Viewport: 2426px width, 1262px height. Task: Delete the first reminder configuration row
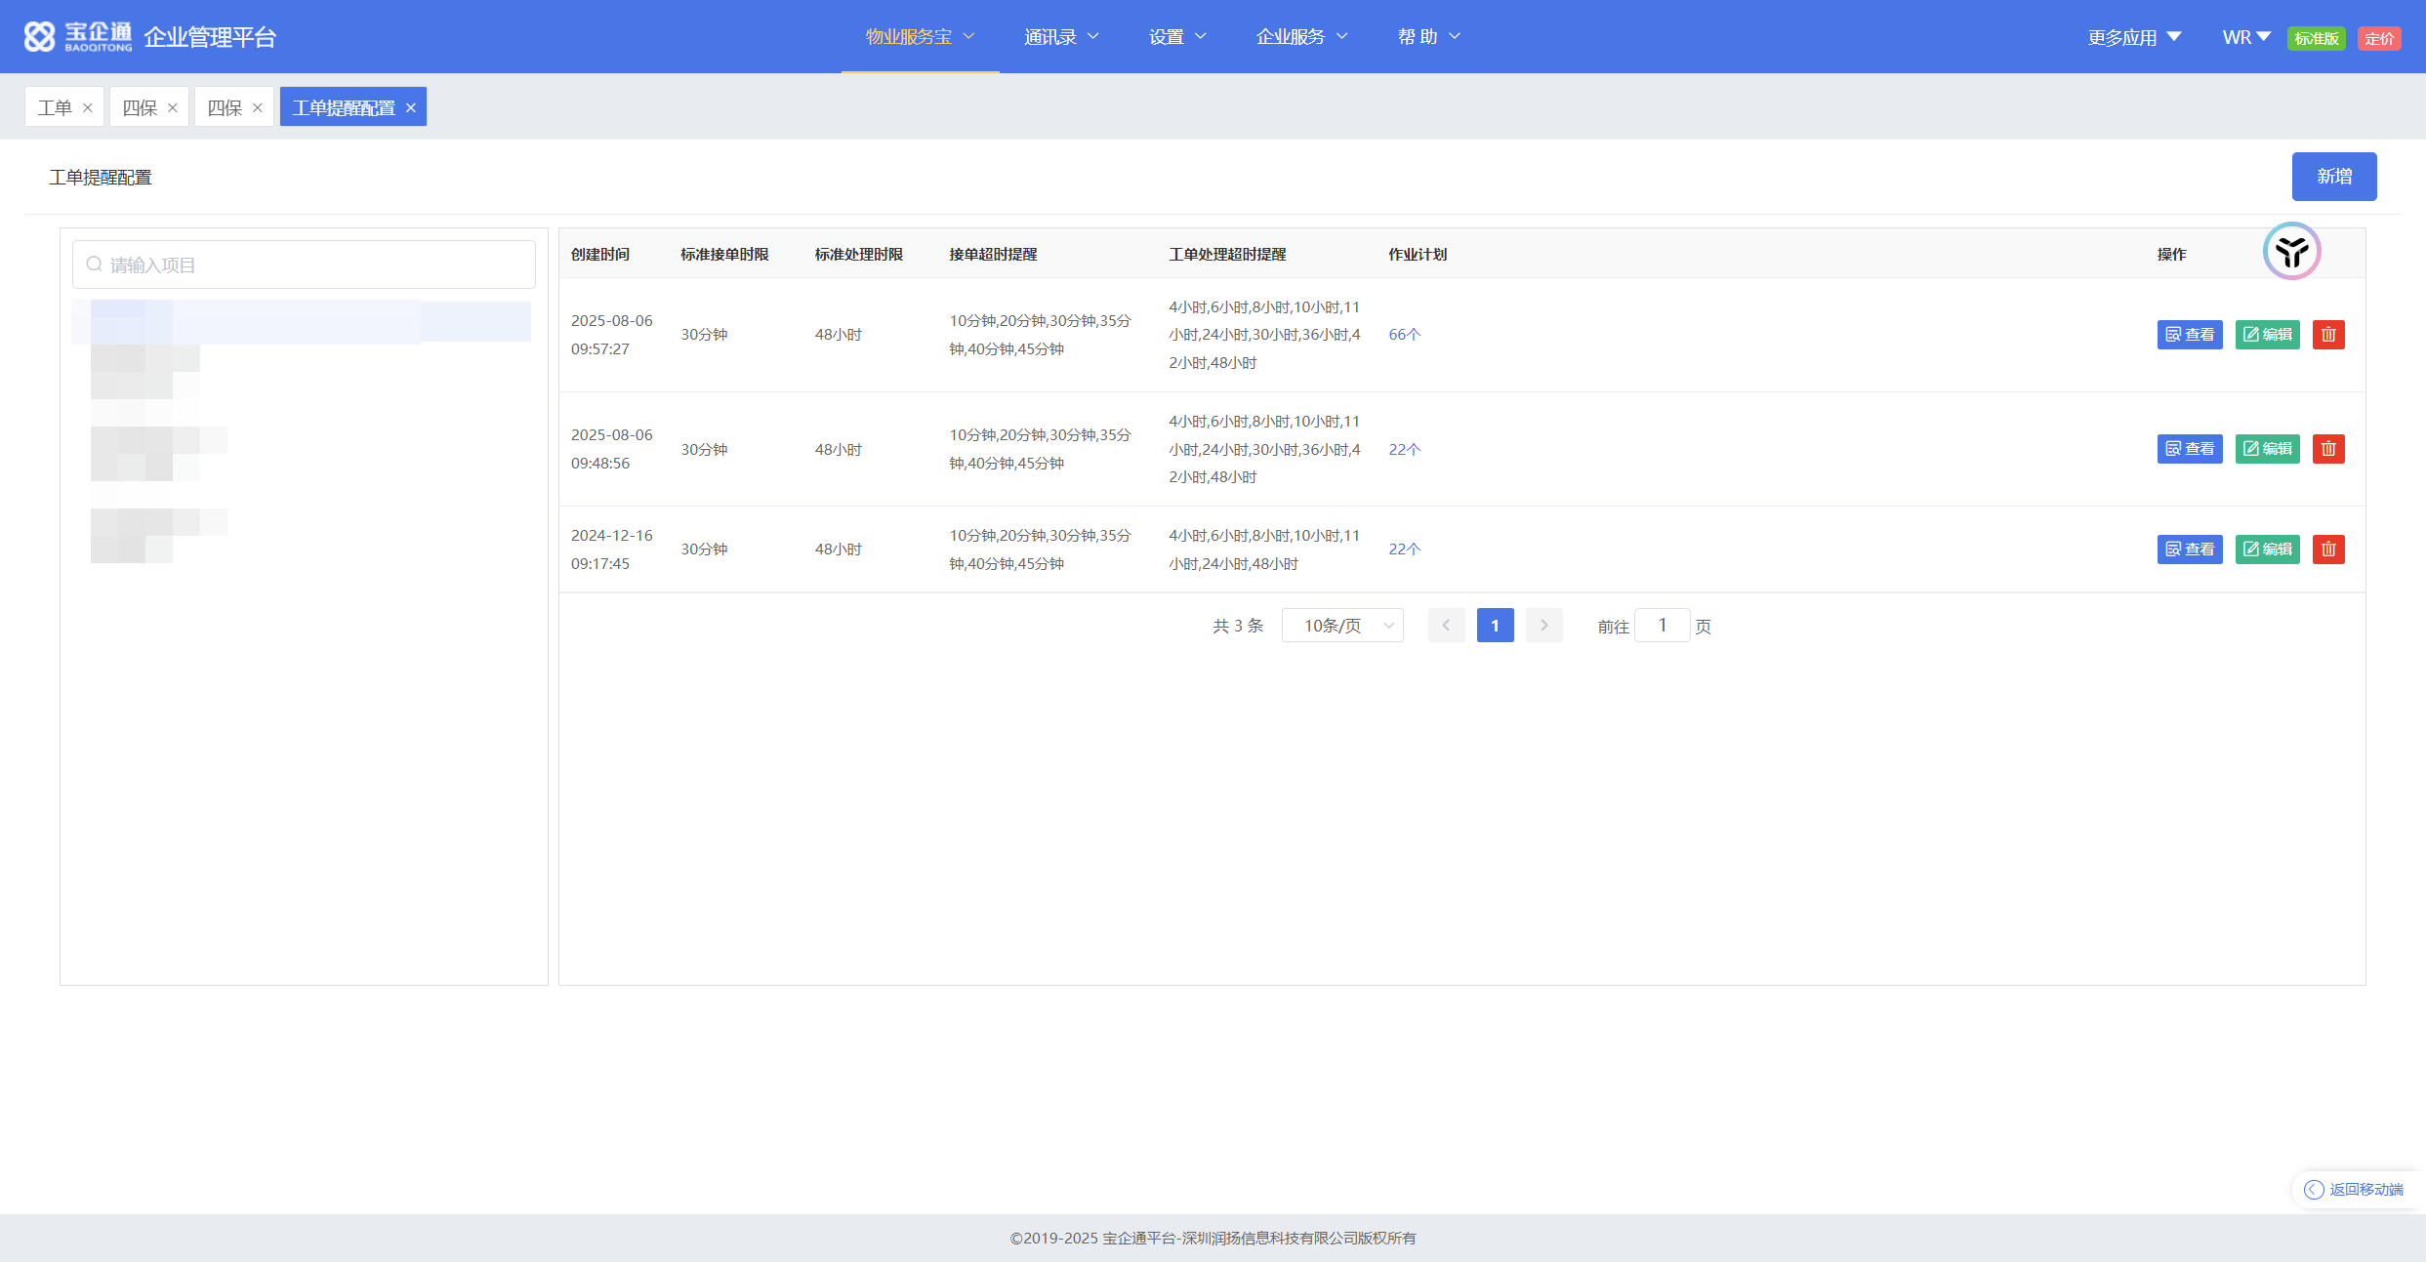pyautogui.click(x=2327, y=335)
